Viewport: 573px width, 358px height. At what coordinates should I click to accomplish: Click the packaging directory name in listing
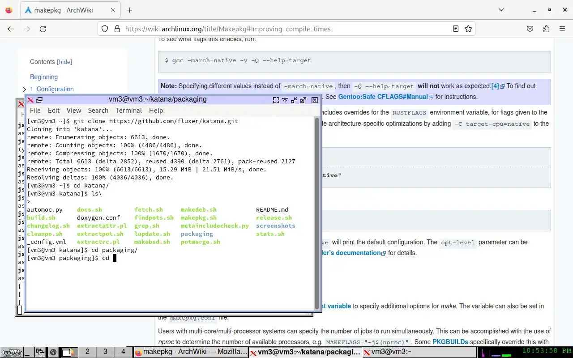[x=197, y=234]
